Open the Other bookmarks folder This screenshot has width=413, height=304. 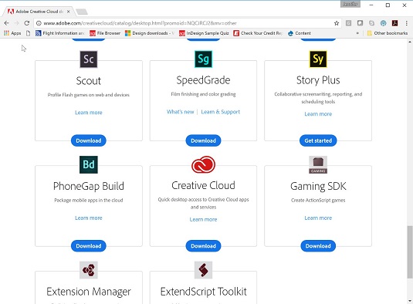(388, 33)
